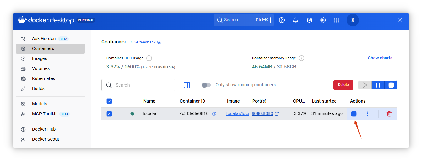Click the 31 minutes ago cell

[x=327, y=113]
